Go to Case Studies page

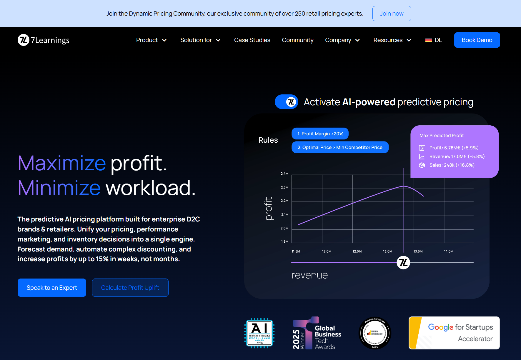252,40
